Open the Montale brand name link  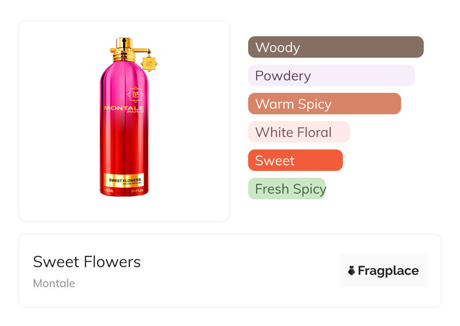[54, 283]
